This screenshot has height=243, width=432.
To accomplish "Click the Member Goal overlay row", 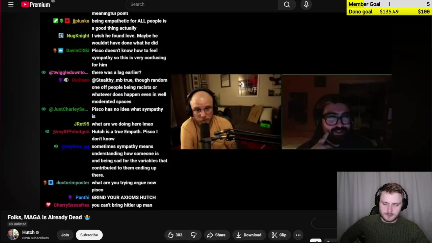I will 389,4.
